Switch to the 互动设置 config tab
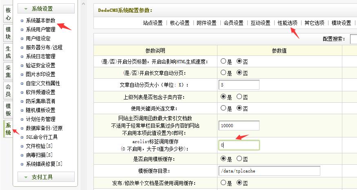Viewport: 357px width, 190px height. coord(260,23)
